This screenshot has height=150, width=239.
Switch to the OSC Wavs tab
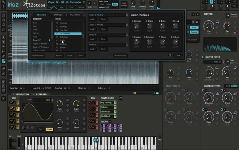click(x=75, y=15)
